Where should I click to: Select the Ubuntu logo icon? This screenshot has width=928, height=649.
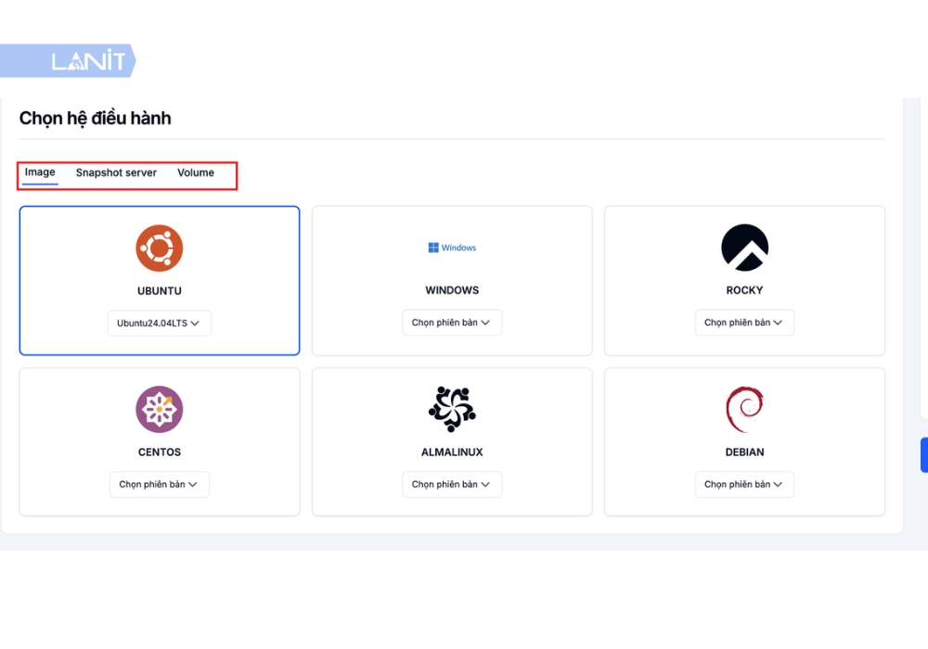point(160,248)
